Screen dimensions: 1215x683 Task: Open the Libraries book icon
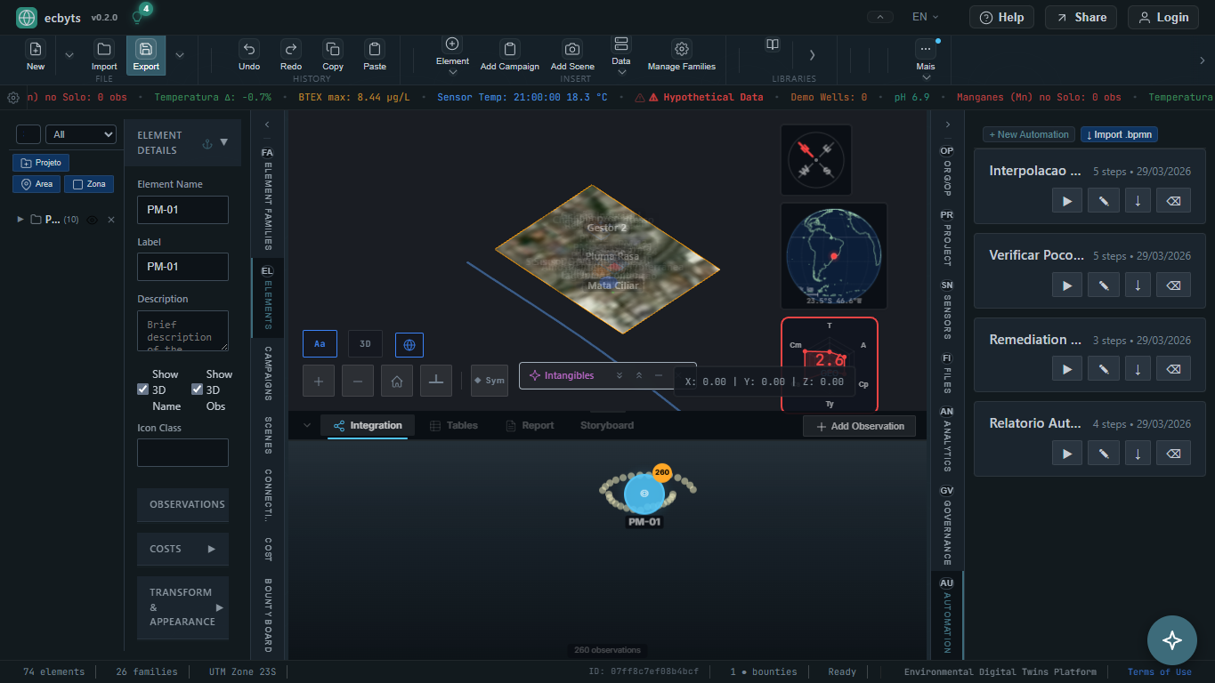point(773,44)
